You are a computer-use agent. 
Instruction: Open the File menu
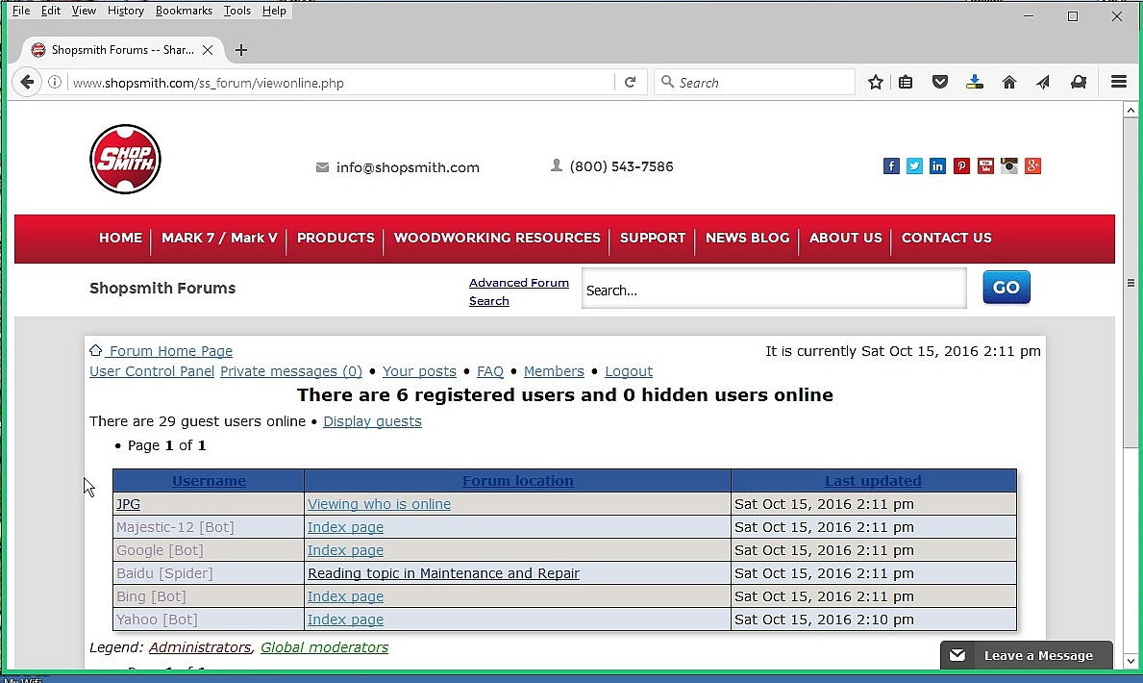click(21, 11)
